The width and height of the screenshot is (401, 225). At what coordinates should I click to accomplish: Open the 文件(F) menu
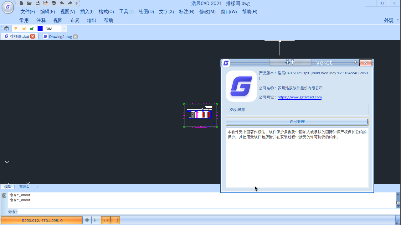tap(28, 12)
